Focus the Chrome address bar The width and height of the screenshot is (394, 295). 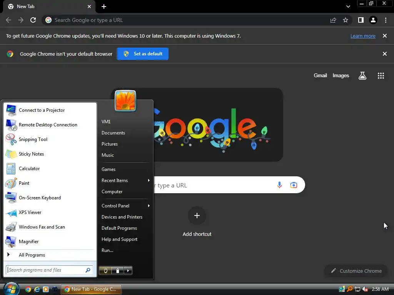(x=186, y=20)
